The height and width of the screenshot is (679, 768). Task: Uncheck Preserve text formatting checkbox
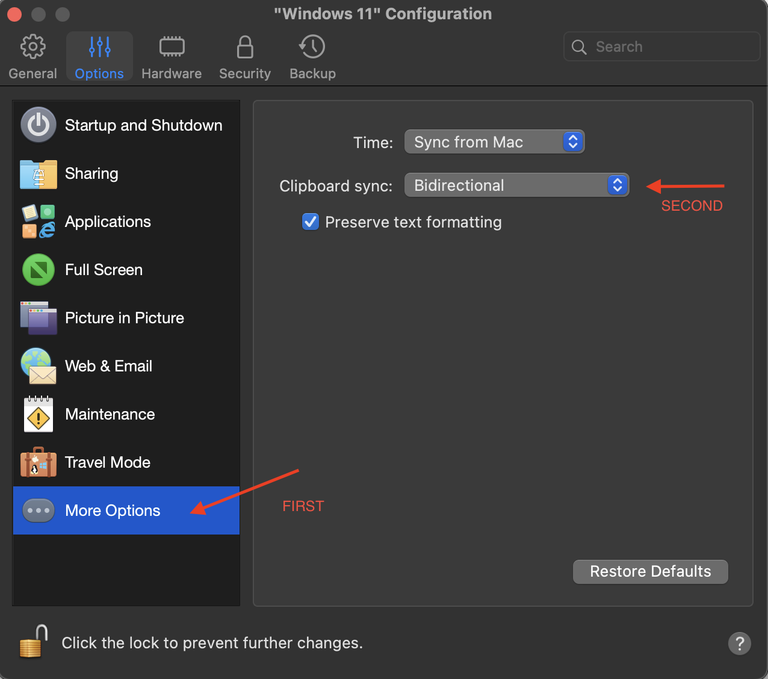click(311, 222)
